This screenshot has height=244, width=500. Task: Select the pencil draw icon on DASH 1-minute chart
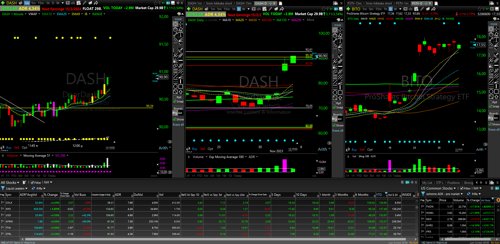click(84, 3)
